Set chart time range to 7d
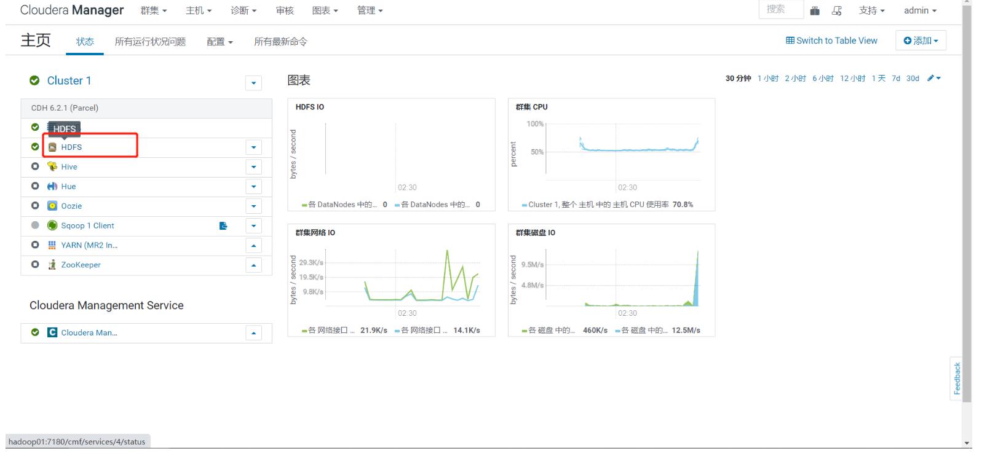The width and height of the screenshot is (990, 454). click(x=896, y=78)
